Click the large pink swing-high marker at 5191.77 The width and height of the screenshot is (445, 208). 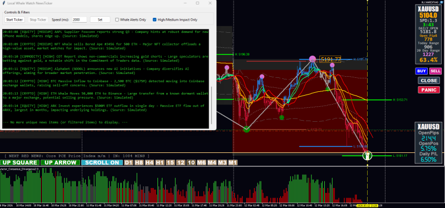(313, 60)
